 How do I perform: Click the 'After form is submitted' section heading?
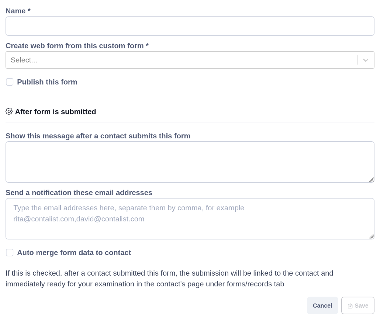point(55,111)
